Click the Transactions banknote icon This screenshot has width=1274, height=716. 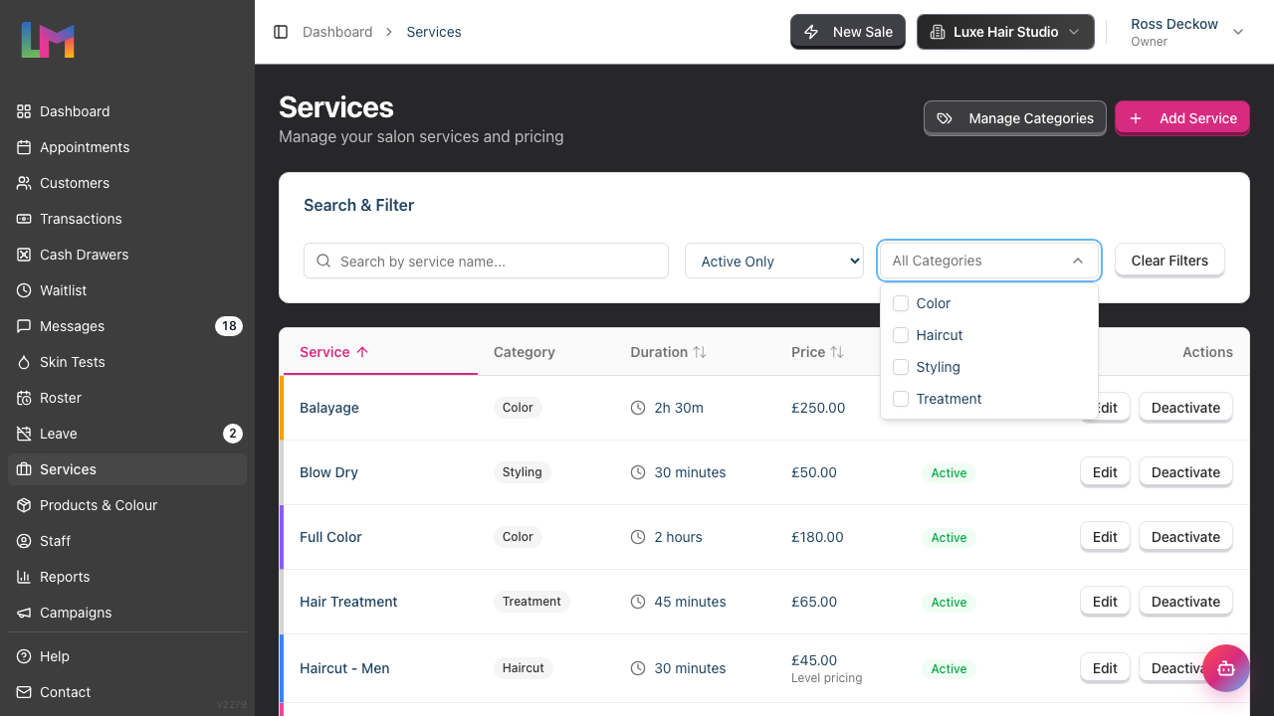pos(24,219)
